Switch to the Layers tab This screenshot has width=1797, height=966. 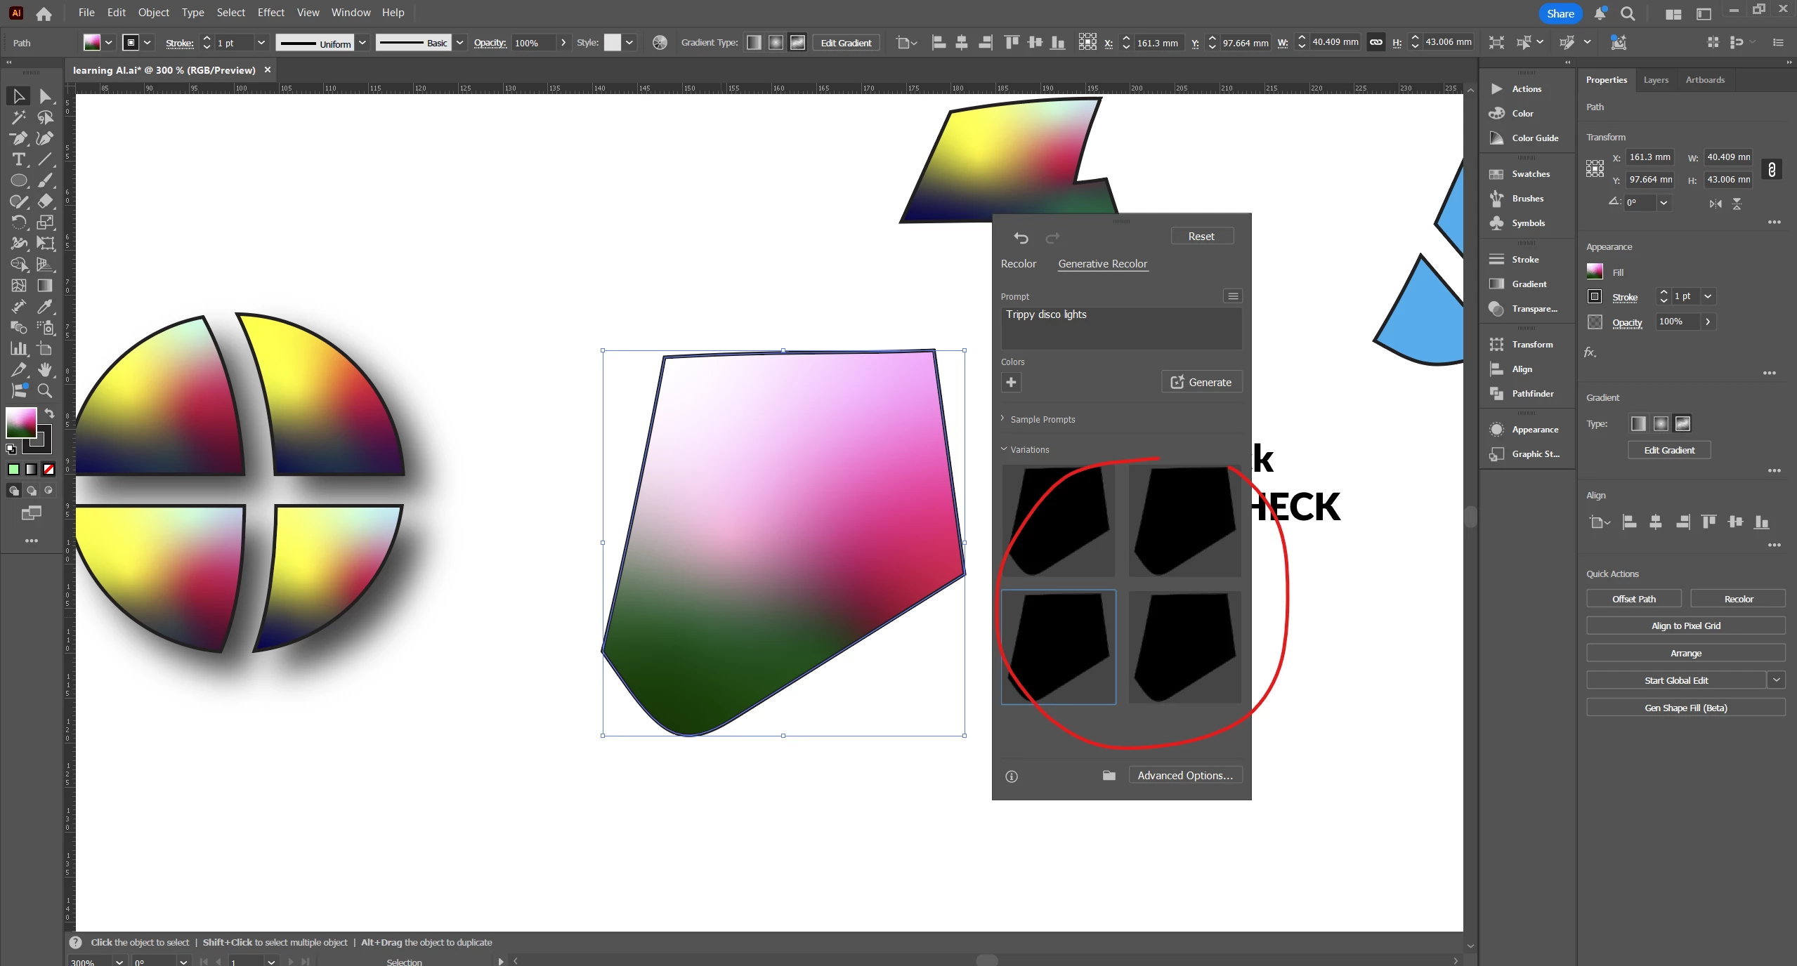pos(1655,80)
